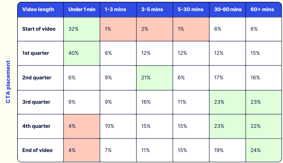
Task: Select the 'Start of video' row label
Action: tap(39, 29)
